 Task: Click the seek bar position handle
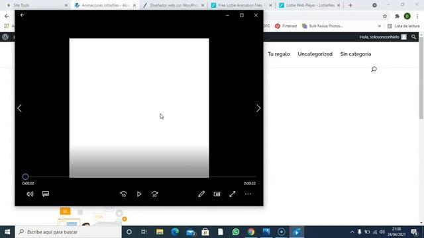click(x=25, y=177)
